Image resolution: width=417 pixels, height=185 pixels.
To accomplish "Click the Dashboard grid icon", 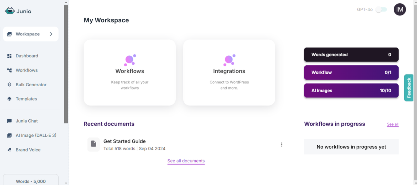I will pyautogui.click(x=9, y=56).
